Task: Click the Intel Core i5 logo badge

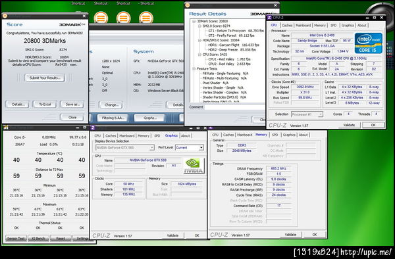Action: 368,43
